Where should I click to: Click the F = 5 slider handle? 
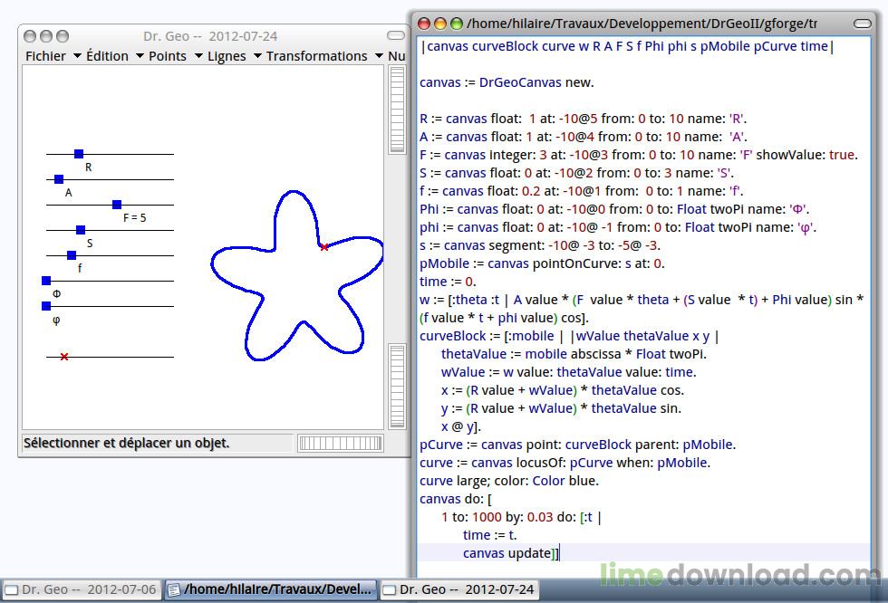[x=117, y=205]
